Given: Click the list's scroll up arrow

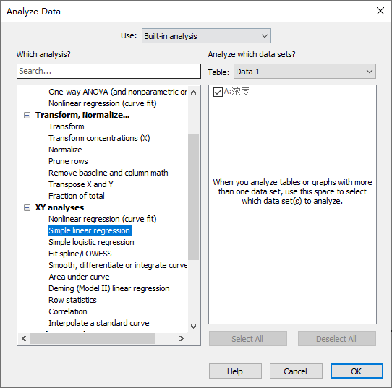Looking at the screenshot, I should [x=193, y=92].
